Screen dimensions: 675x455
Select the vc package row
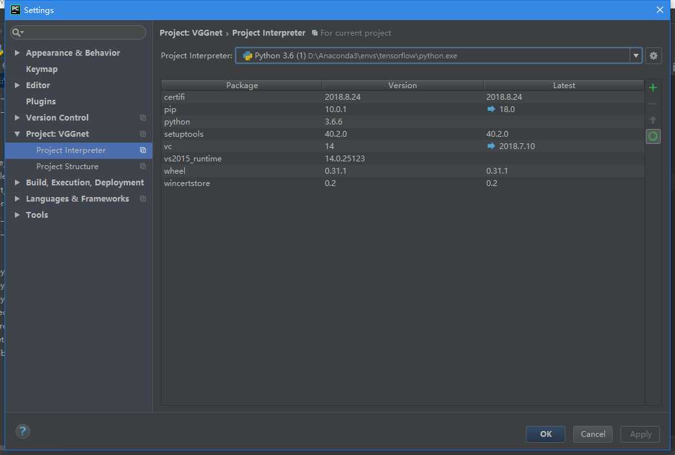pos(403,146)
